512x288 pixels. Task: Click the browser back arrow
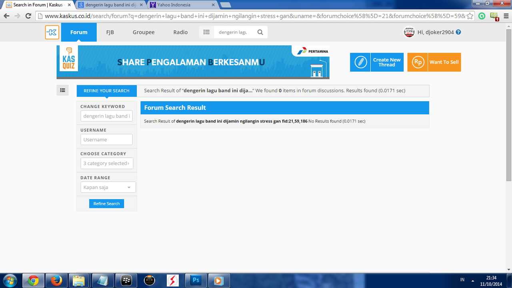click(x=6, y=16)
